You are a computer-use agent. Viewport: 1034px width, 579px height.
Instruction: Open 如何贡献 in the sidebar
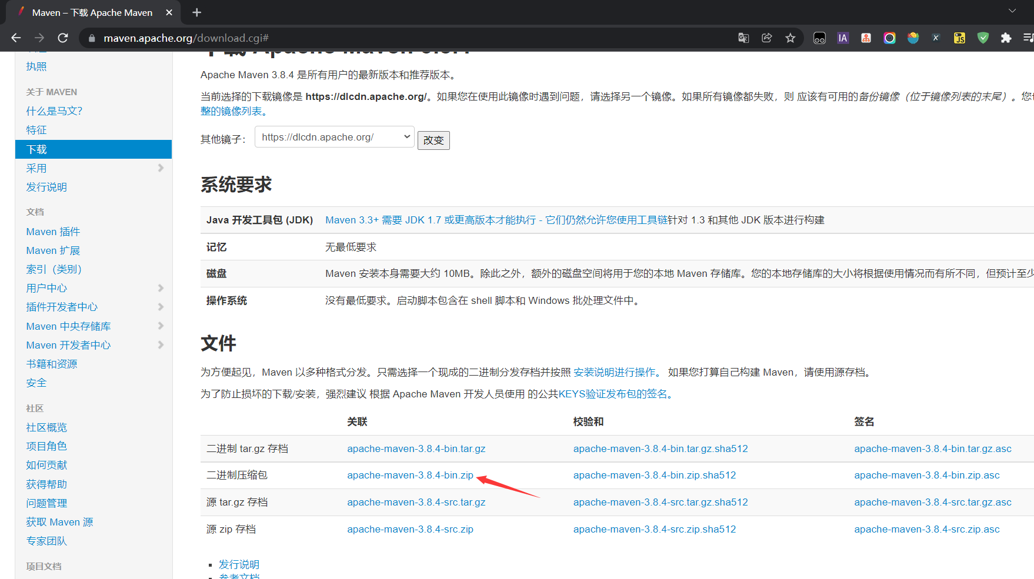(x=46, y=465)
